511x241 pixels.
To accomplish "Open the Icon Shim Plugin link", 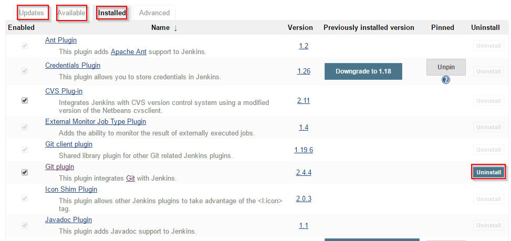I will pyautogui.click(x=71, y=189).
